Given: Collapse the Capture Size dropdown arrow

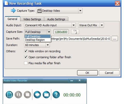Looking at the screenshot, I should click(x=49, y=32).
